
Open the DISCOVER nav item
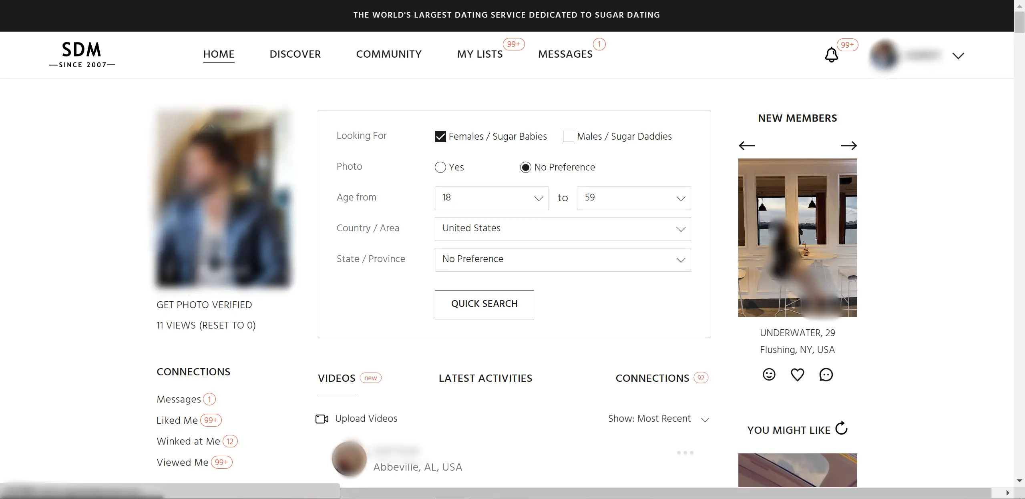(295, 54)
